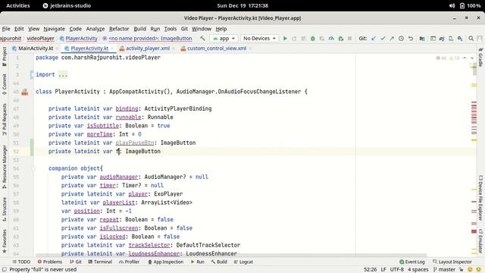
Task: Click Apply Changes and Restart Activity icon
Action: (x=294, y=39)
